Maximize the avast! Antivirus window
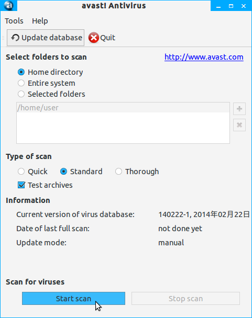The height and width of the screenshot is (318, 252). [231, 6]
